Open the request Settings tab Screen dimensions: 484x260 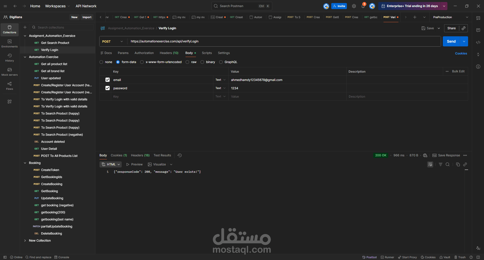coord(224,53)
